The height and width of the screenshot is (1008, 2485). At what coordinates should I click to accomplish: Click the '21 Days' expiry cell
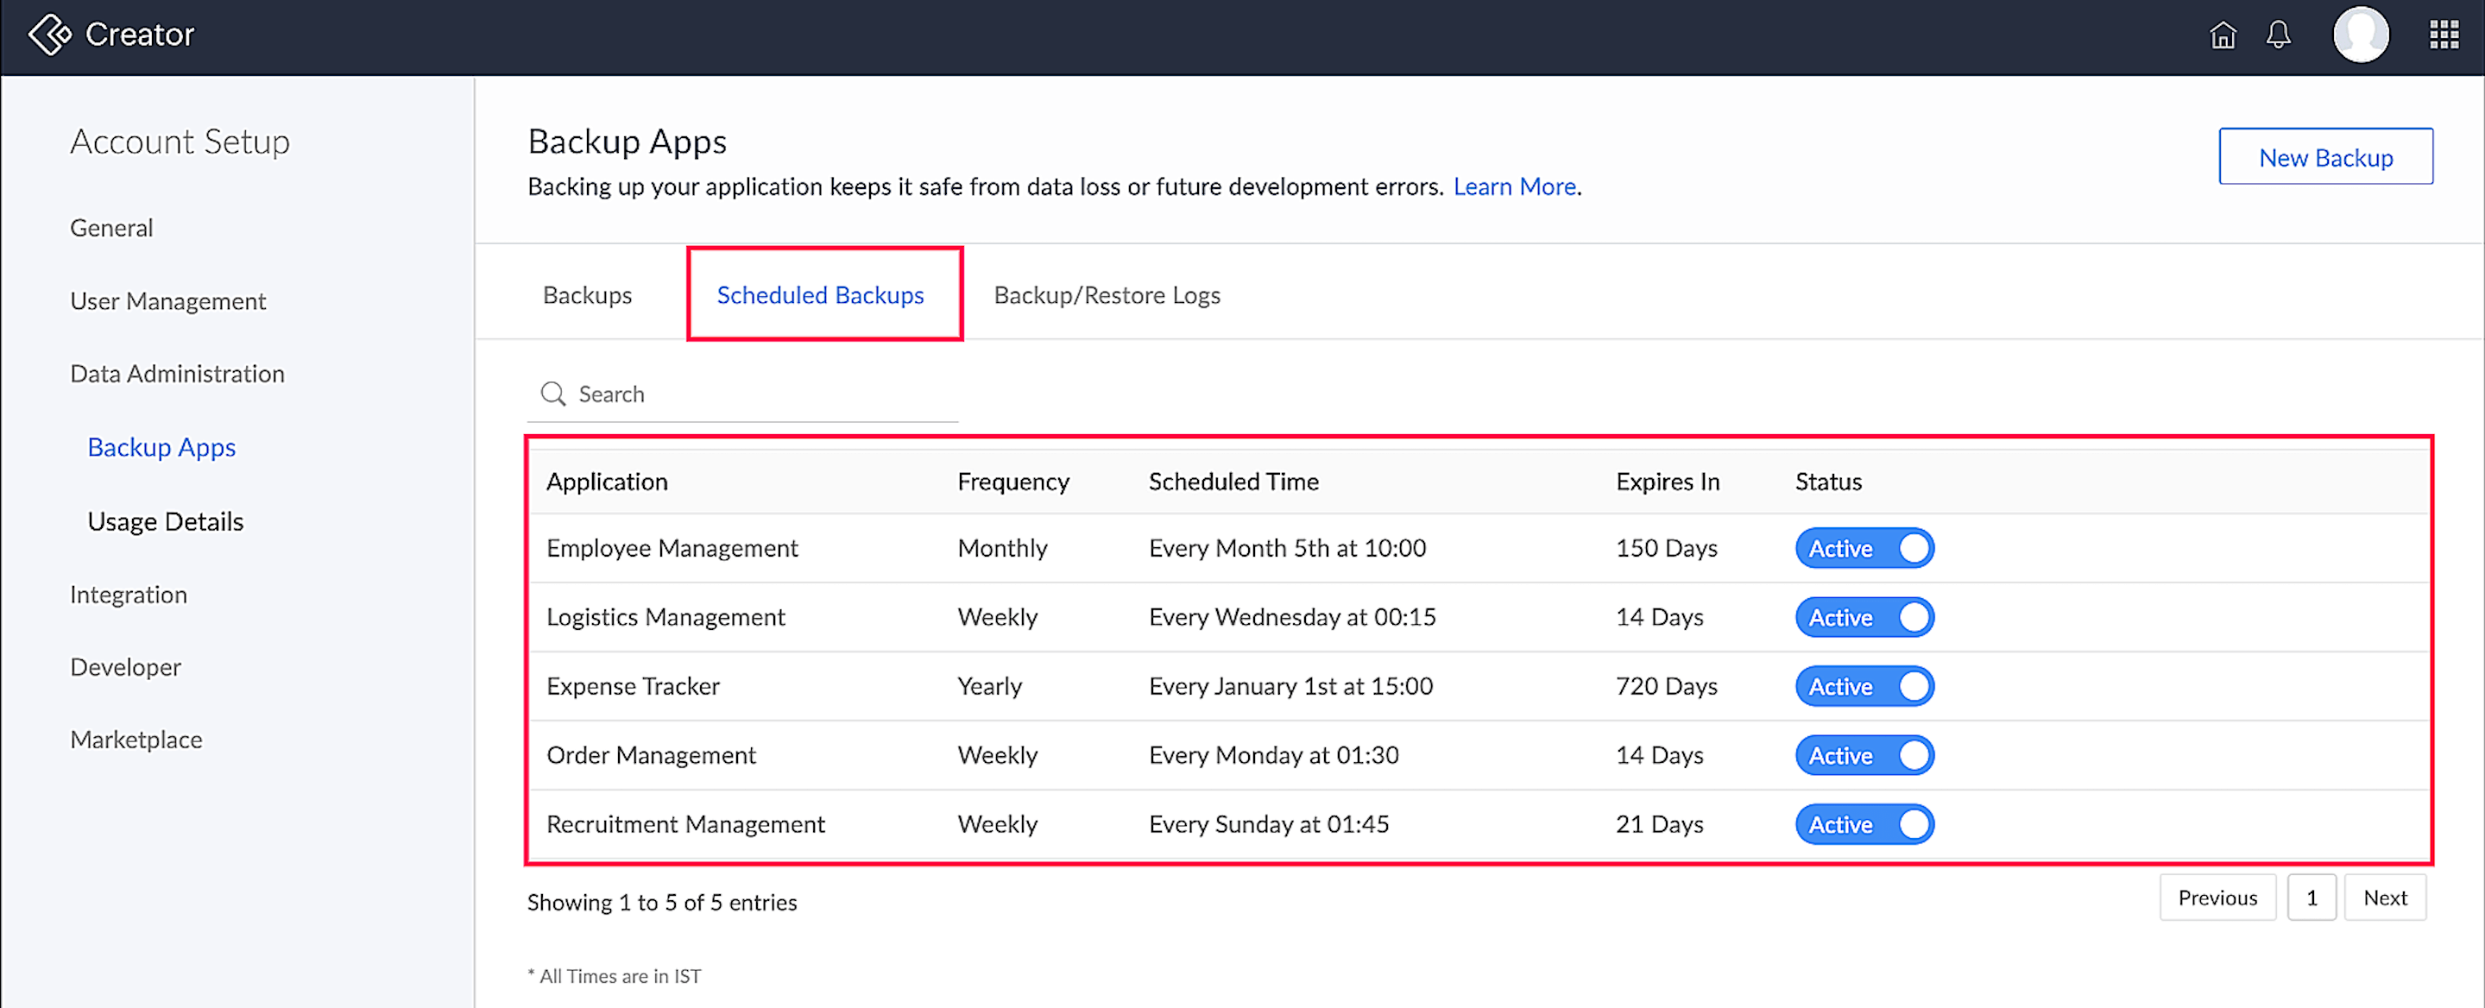pyautogui.click(x=1659, y=824)
